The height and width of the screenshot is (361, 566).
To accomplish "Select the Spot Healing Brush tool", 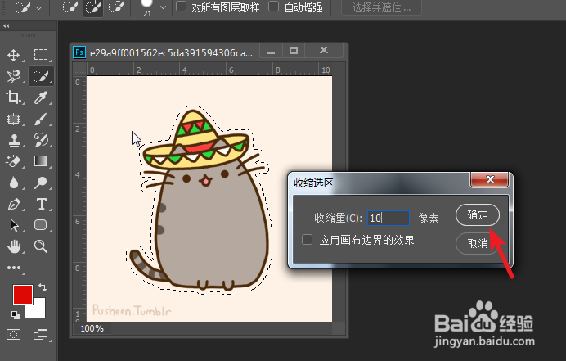I will (14, 119).
